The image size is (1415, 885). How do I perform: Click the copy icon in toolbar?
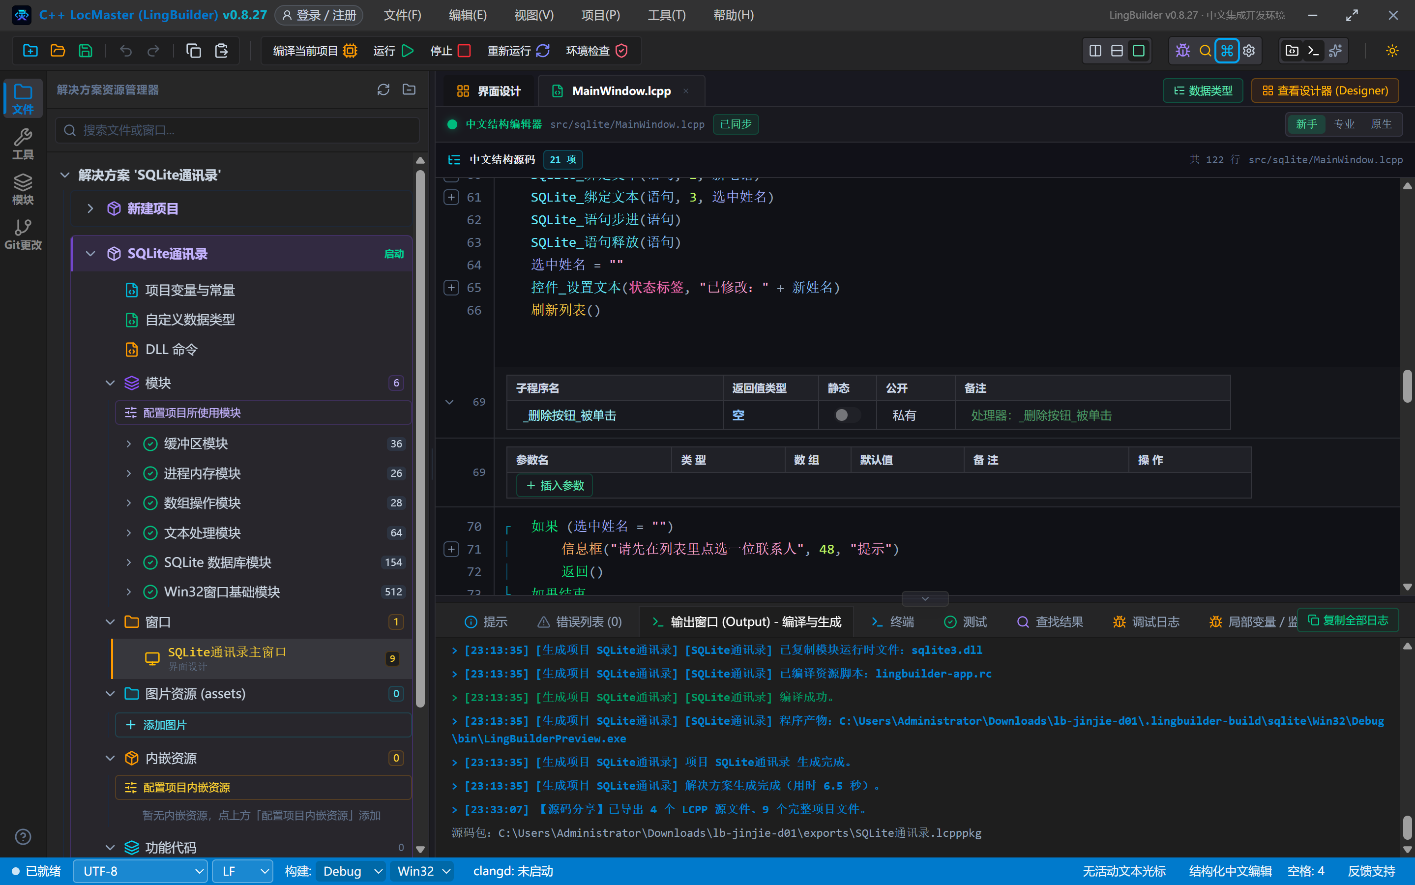click(194, 51)
